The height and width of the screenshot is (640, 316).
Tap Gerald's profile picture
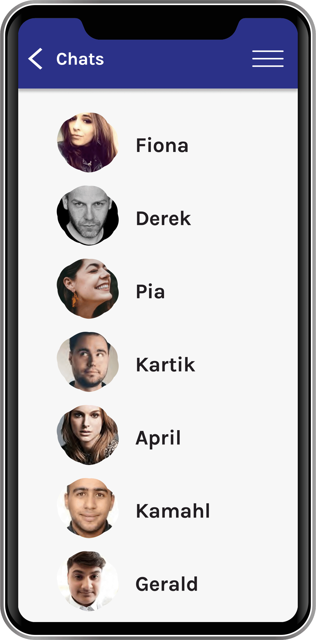point(88,581)
